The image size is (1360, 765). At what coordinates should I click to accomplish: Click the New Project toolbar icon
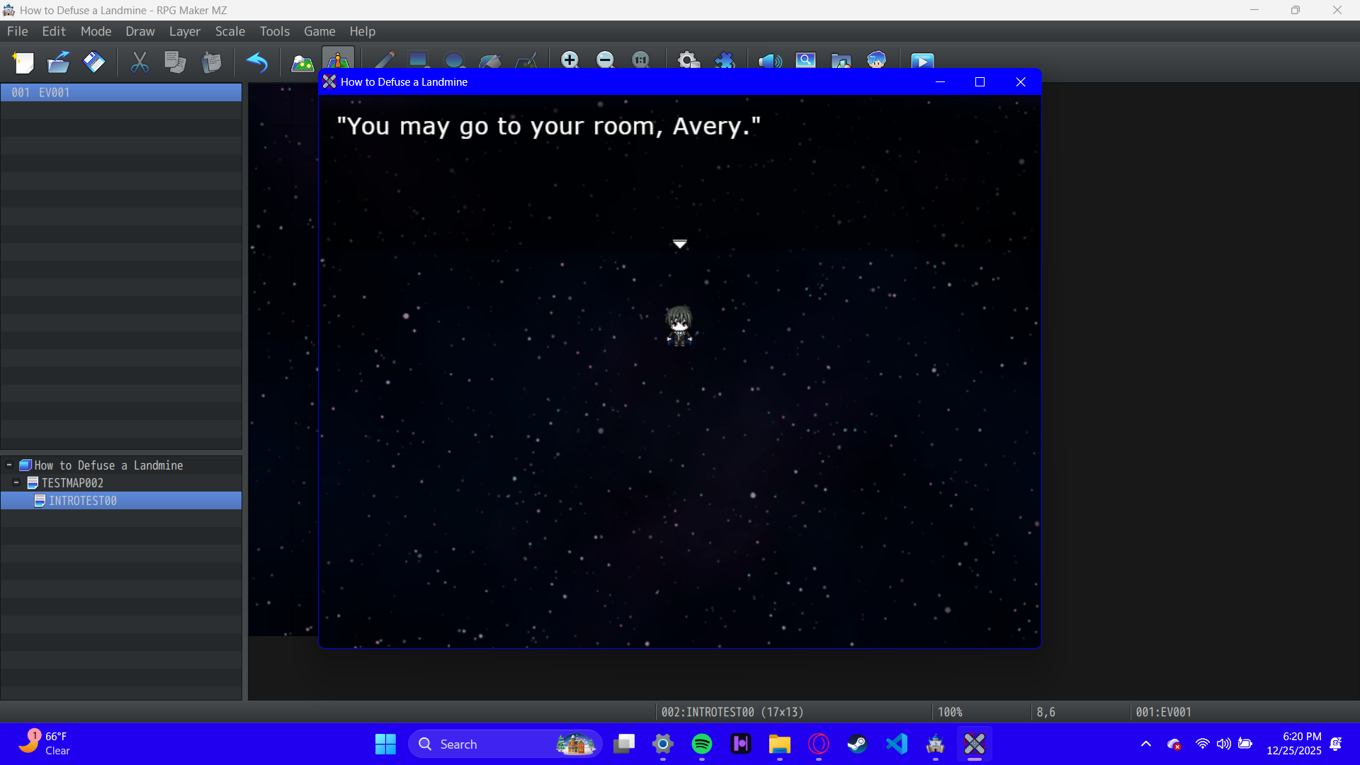click(x=23, y=62)
